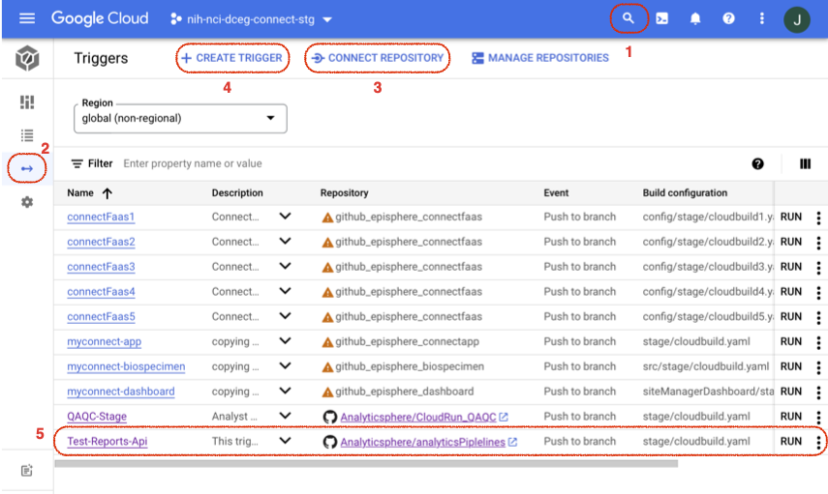Open the header more options dots
The height and width of the screenshot is (494, 828).
coord(761,19)
